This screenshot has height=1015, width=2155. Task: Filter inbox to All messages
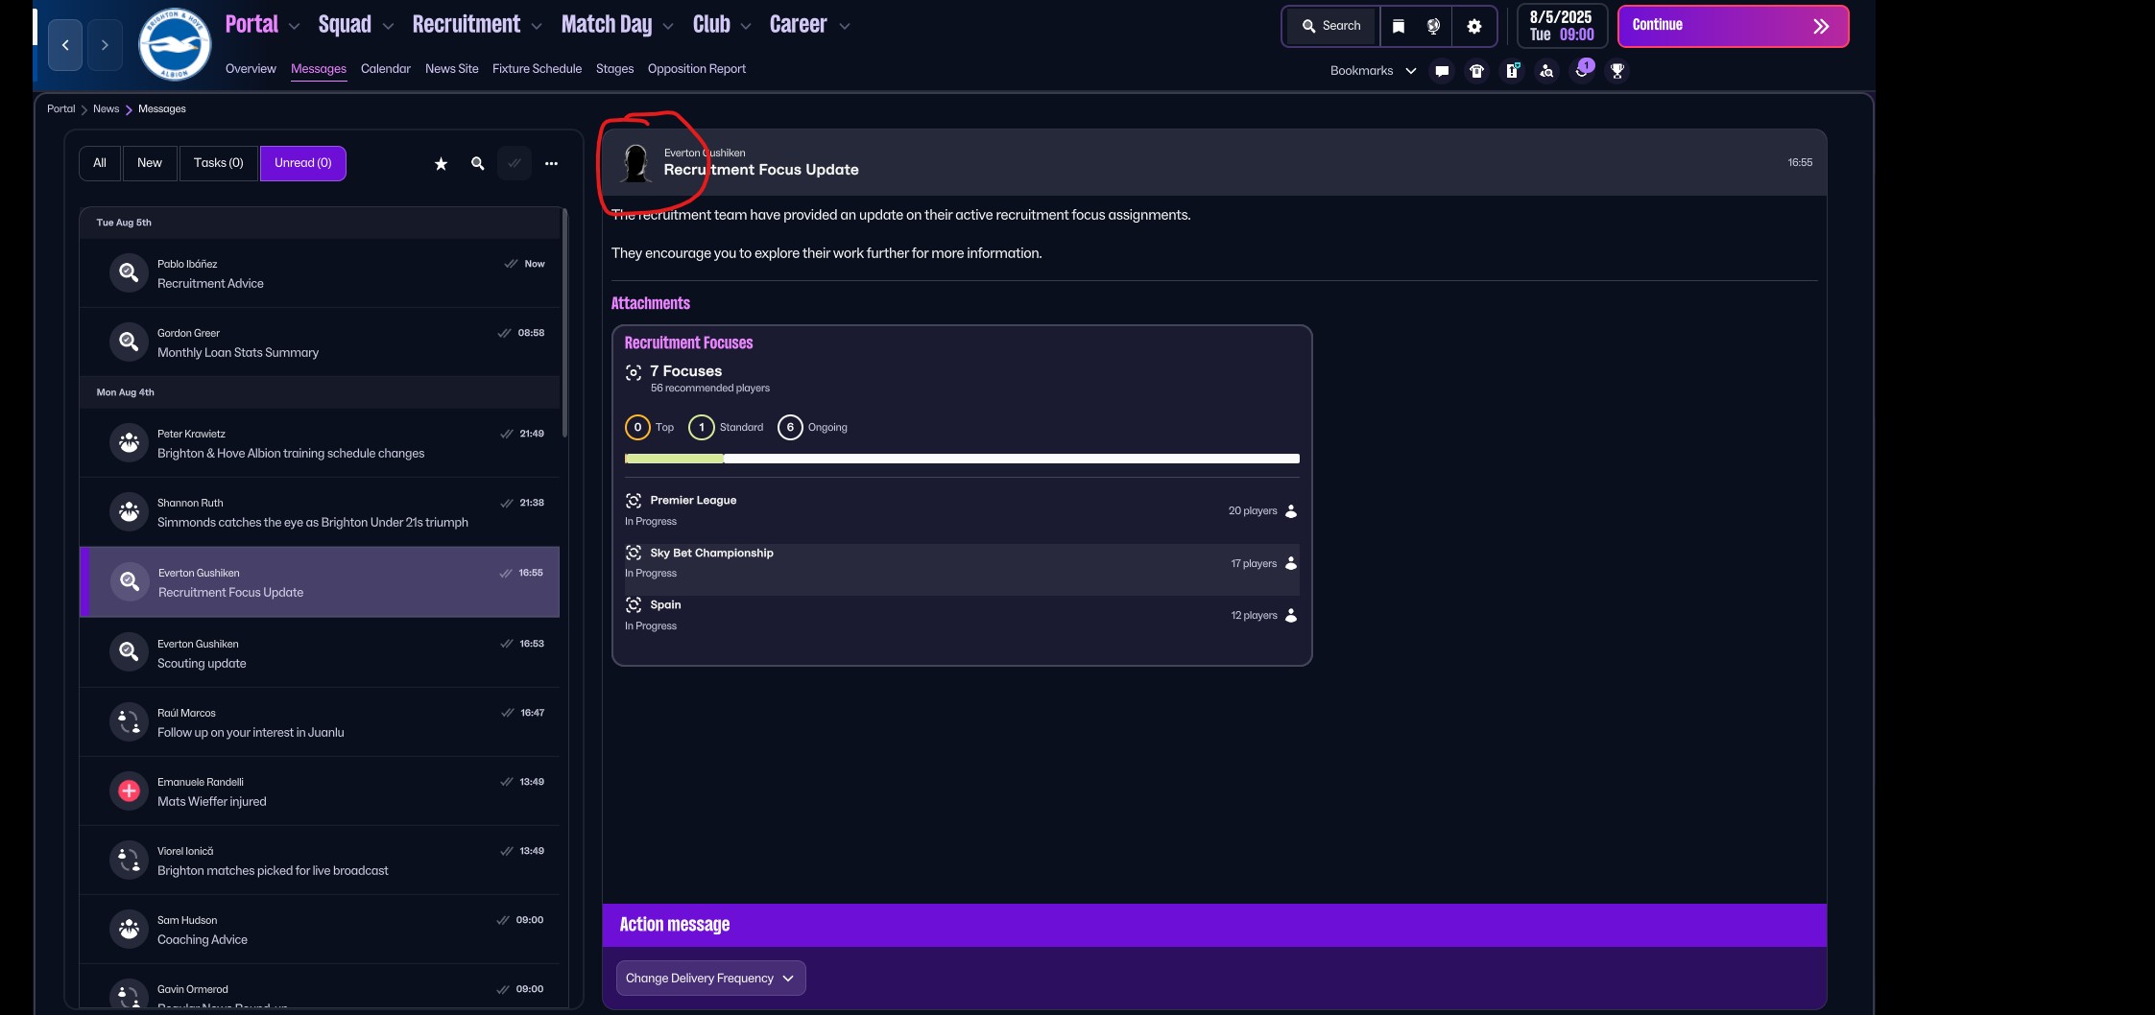[x=100, y=163]
